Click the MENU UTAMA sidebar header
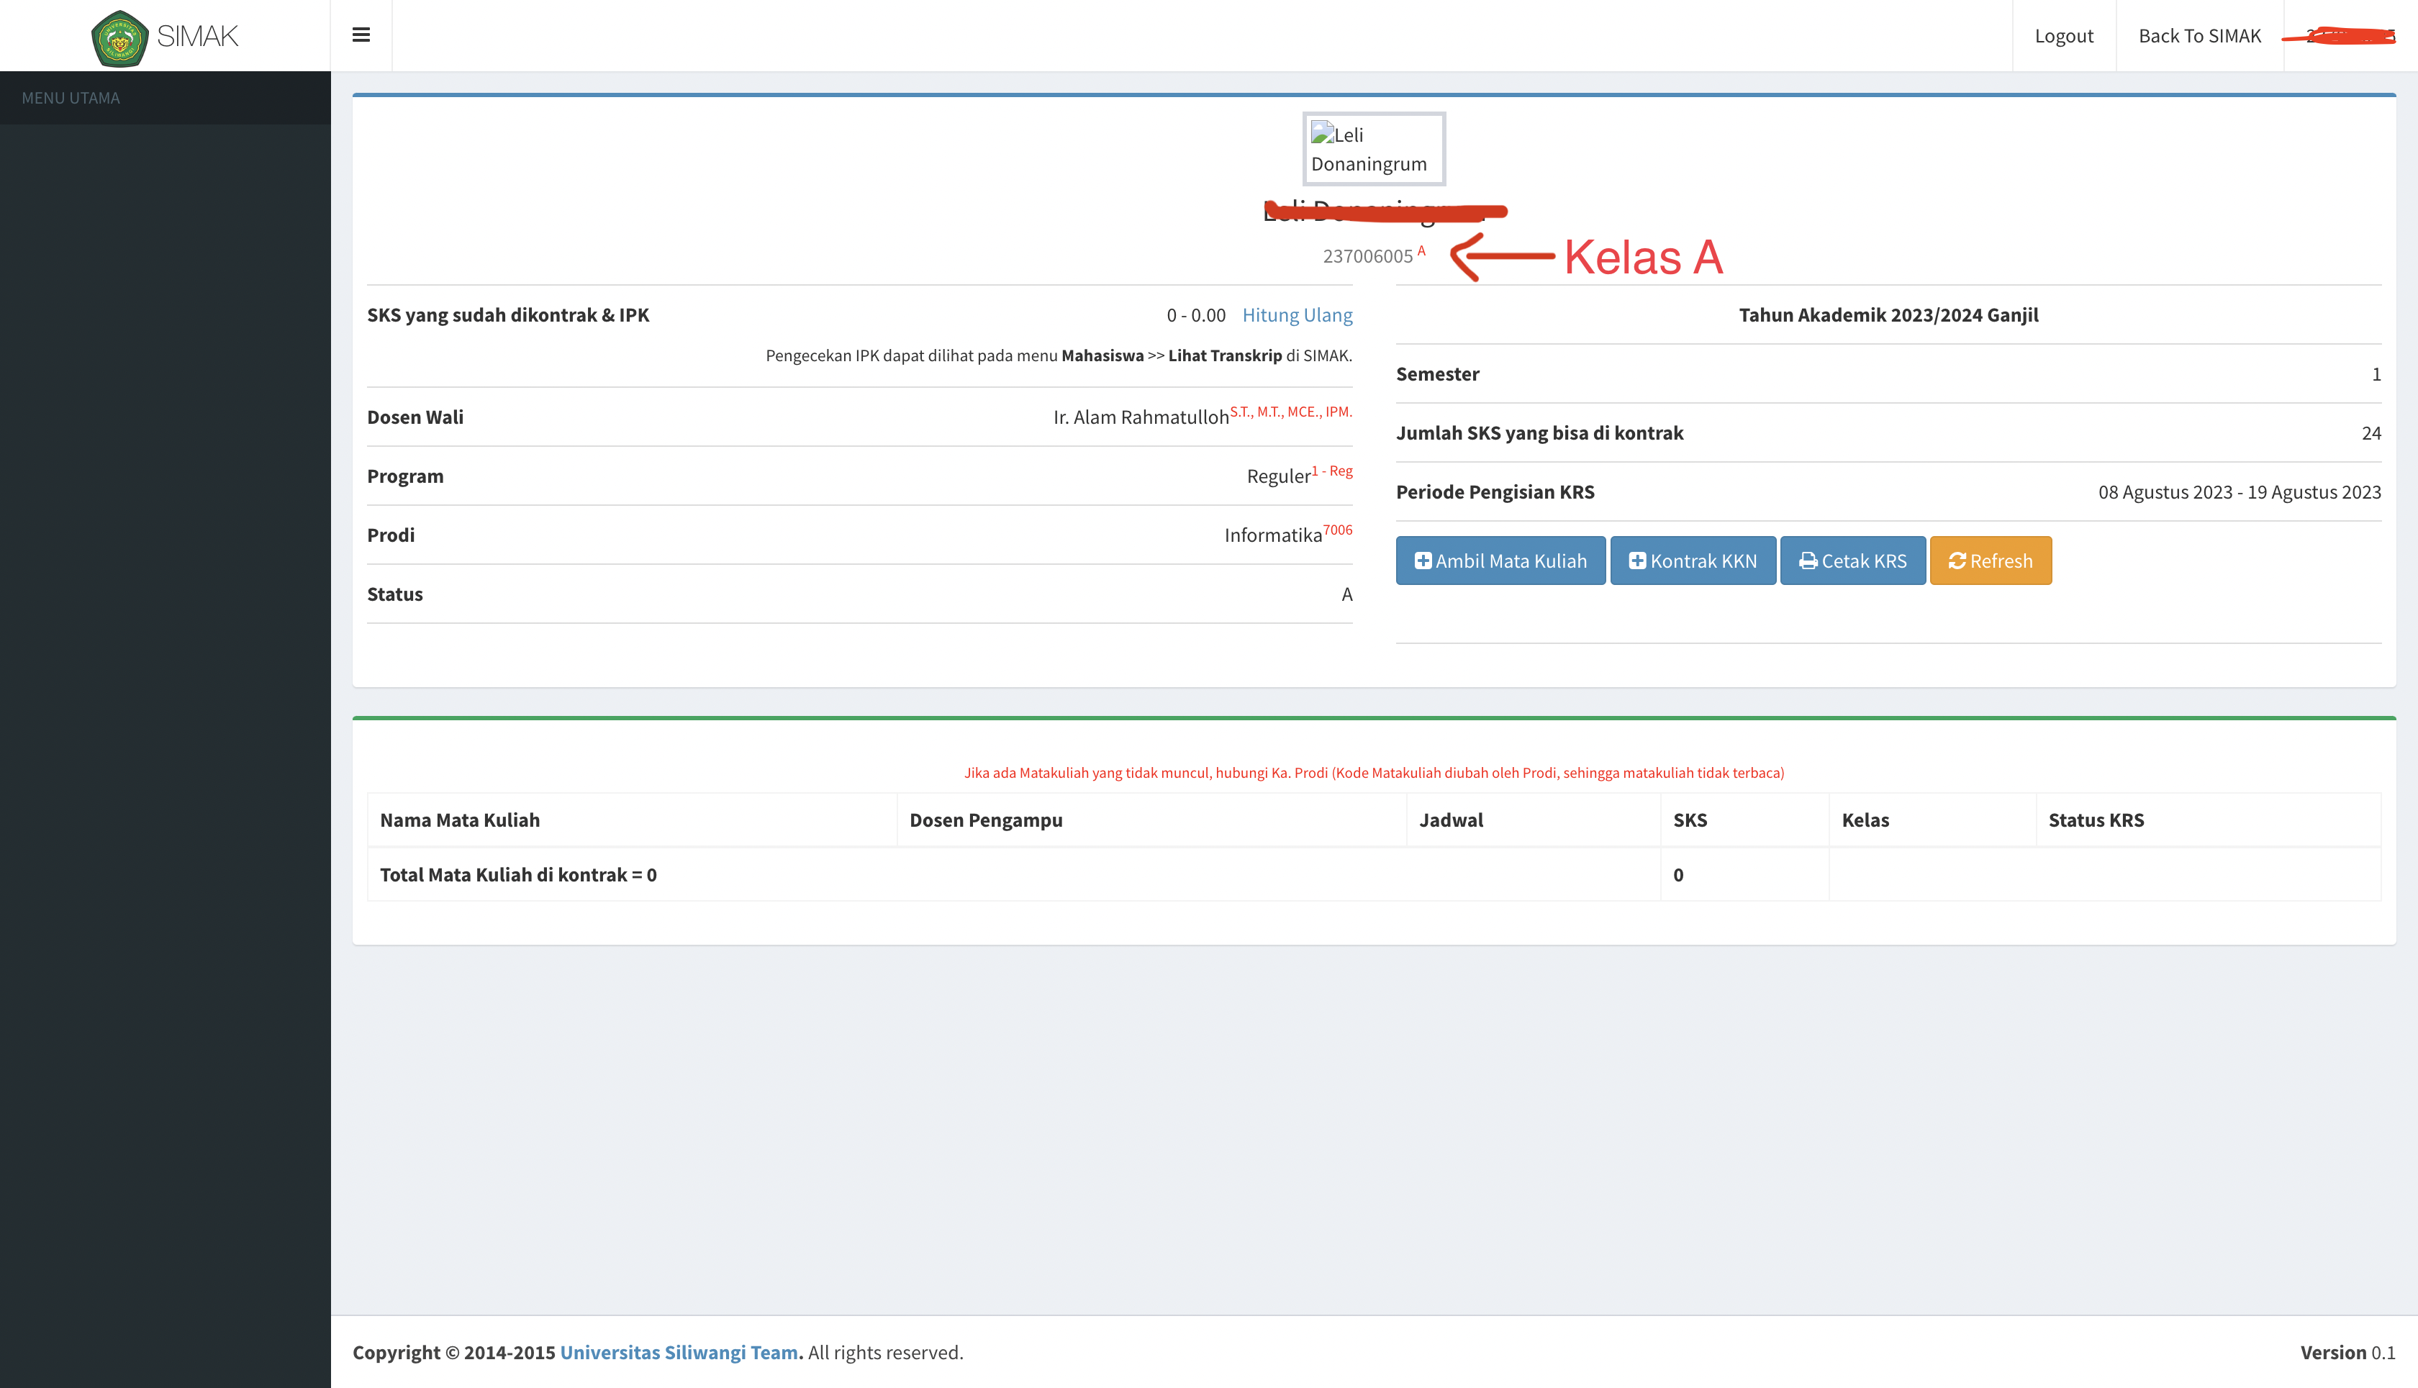 (71, 98)
